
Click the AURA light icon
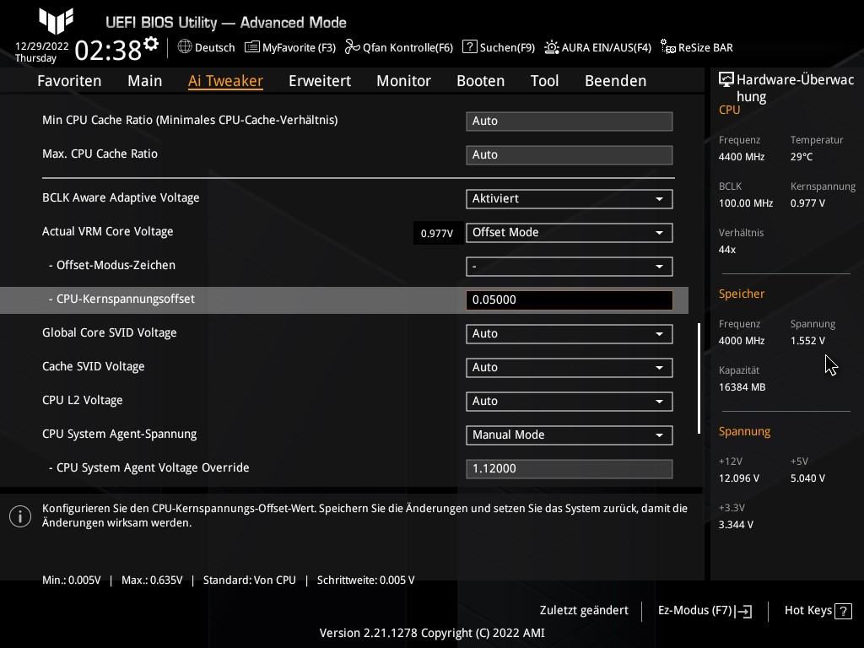(x=552, y=47)
